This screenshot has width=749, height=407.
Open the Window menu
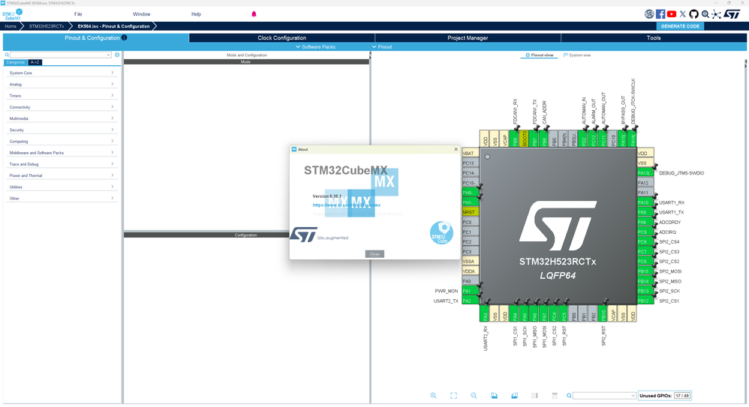pyautogui.click(x=141, y=14)
